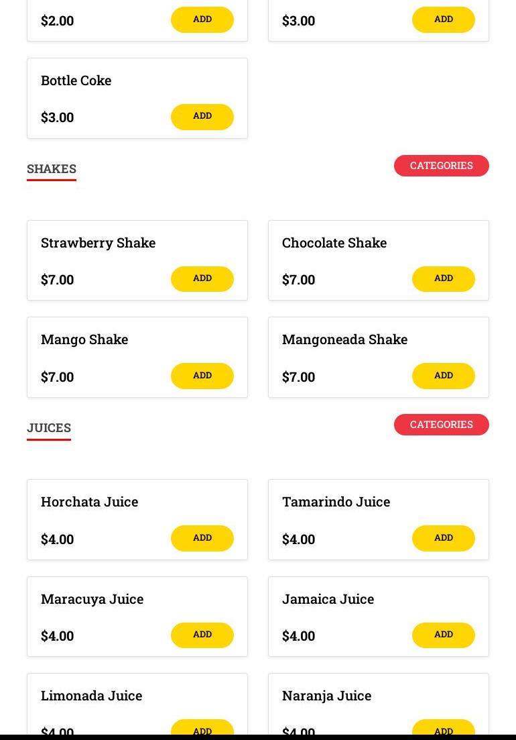Add the $2.00 item at top
This screenshot has width=516, height=740.
click(202, 19)
